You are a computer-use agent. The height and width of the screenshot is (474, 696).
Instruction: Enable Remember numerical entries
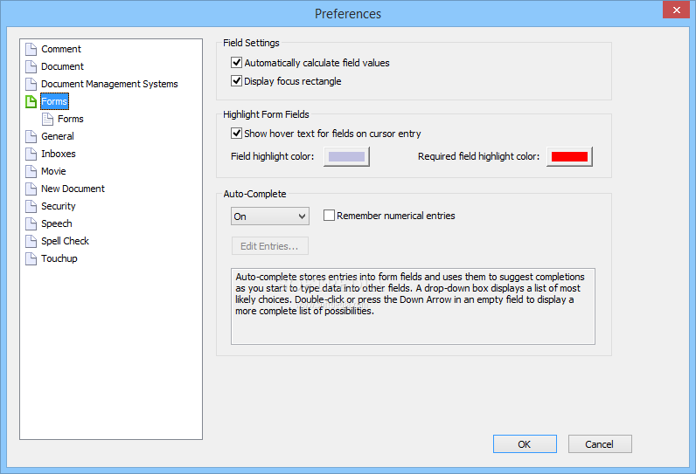(329, 216)
